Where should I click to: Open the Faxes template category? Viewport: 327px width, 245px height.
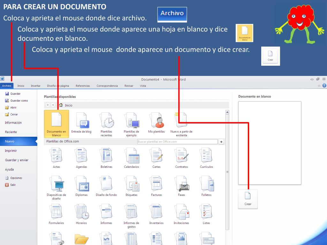(x=181, y=186)
